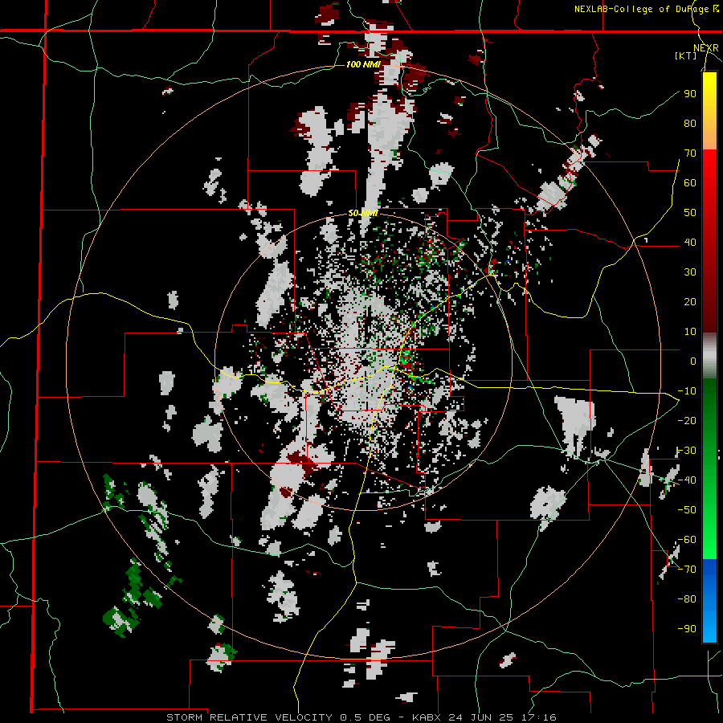Select the 40 value on velocity scale
This screenshot has height=723, width=723.
[690, 242]
